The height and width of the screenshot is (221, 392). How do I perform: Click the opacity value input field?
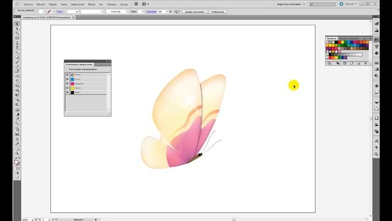161,12
